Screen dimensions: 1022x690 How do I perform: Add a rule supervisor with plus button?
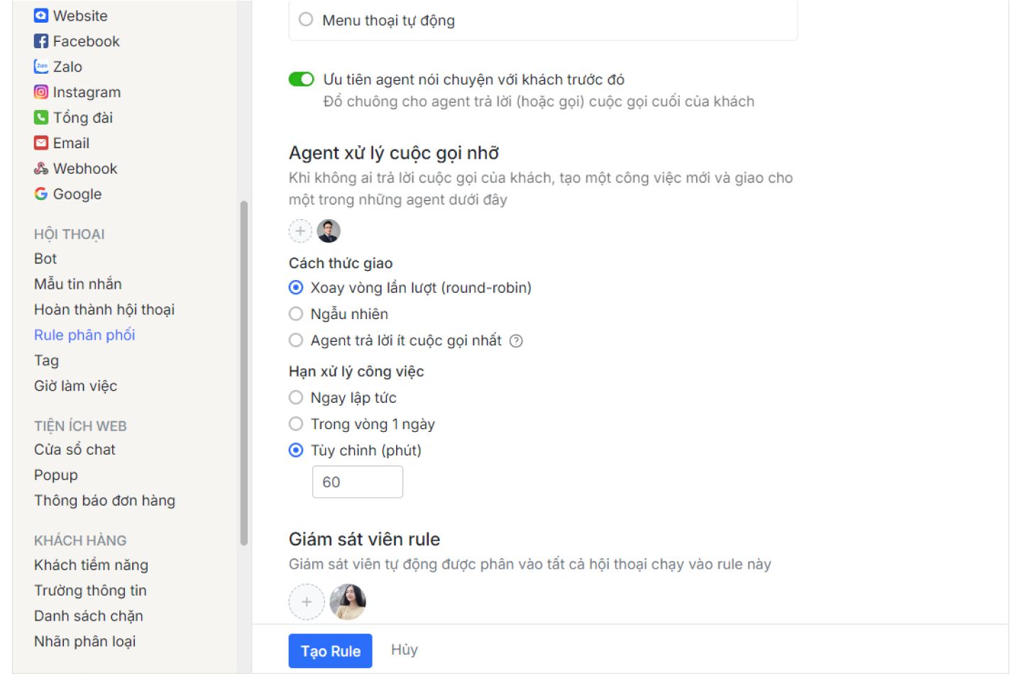307,602
